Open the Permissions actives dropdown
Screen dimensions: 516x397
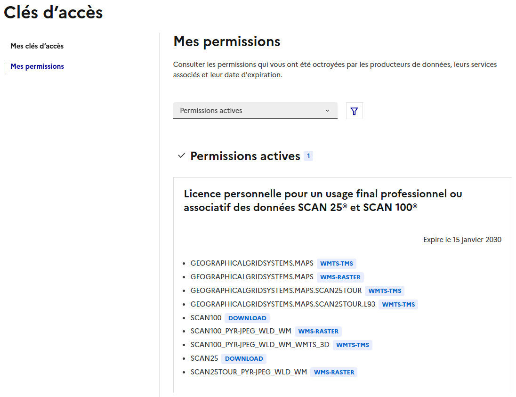pos(255,110)
